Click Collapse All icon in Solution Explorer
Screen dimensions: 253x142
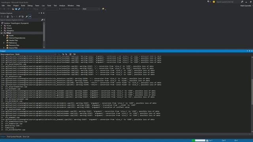coord(19,17)
